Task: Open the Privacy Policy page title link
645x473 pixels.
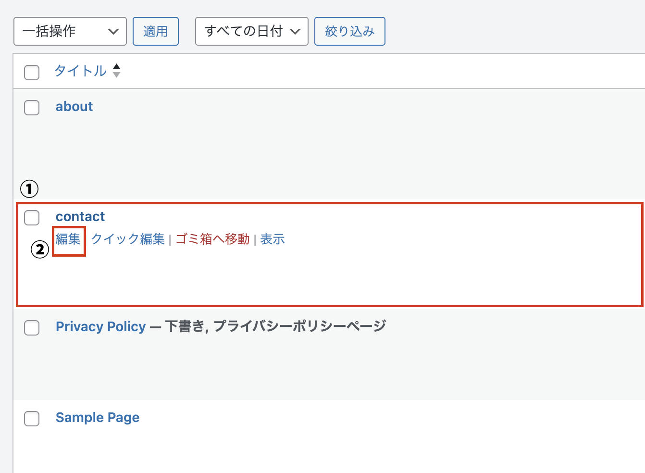Action: [100, 327]
